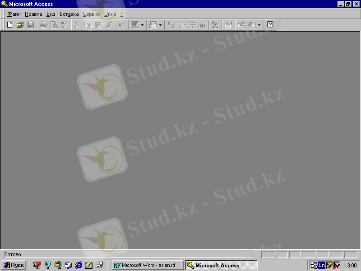361x271 pixels.
Task: Click the Пуск start button
Action: point(14,265)
